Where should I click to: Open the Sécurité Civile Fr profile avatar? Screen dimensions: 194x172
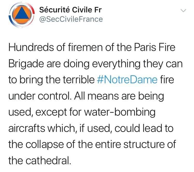click(22, 15)
